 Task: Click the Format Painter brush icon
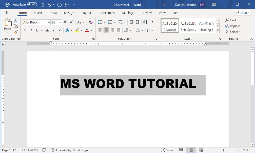[x=16, y=32]
